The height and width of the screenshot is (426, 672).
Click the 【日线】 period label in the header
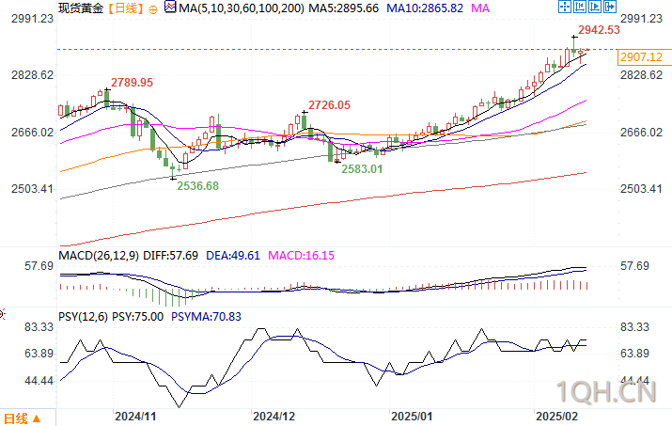(126, 8)
